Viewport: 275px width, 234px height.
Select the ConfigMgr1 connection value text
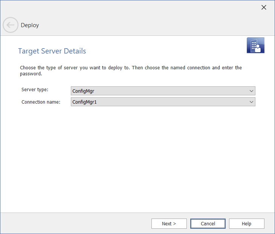coord(84,102)
